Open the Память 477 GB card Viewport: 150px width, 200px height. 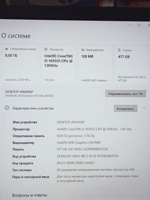tap(132, 65)
